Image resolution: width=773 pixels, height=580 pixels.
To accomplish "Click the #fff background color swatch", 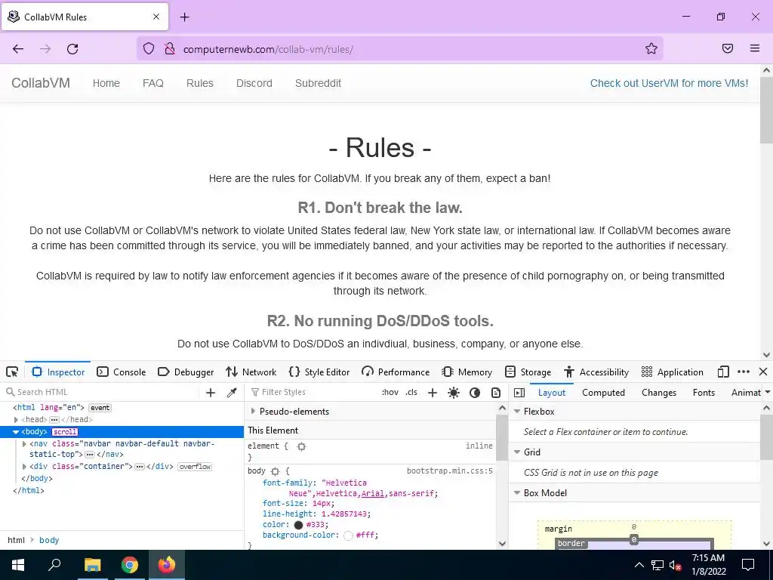I will coord(348,535).
